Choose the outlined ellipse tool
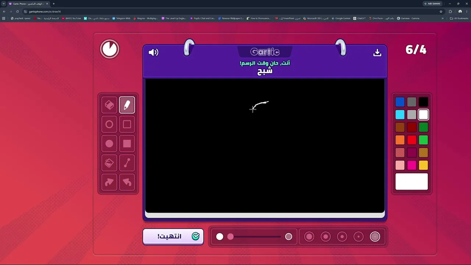Screen dimensions: 471x265 tap(109, 124)
